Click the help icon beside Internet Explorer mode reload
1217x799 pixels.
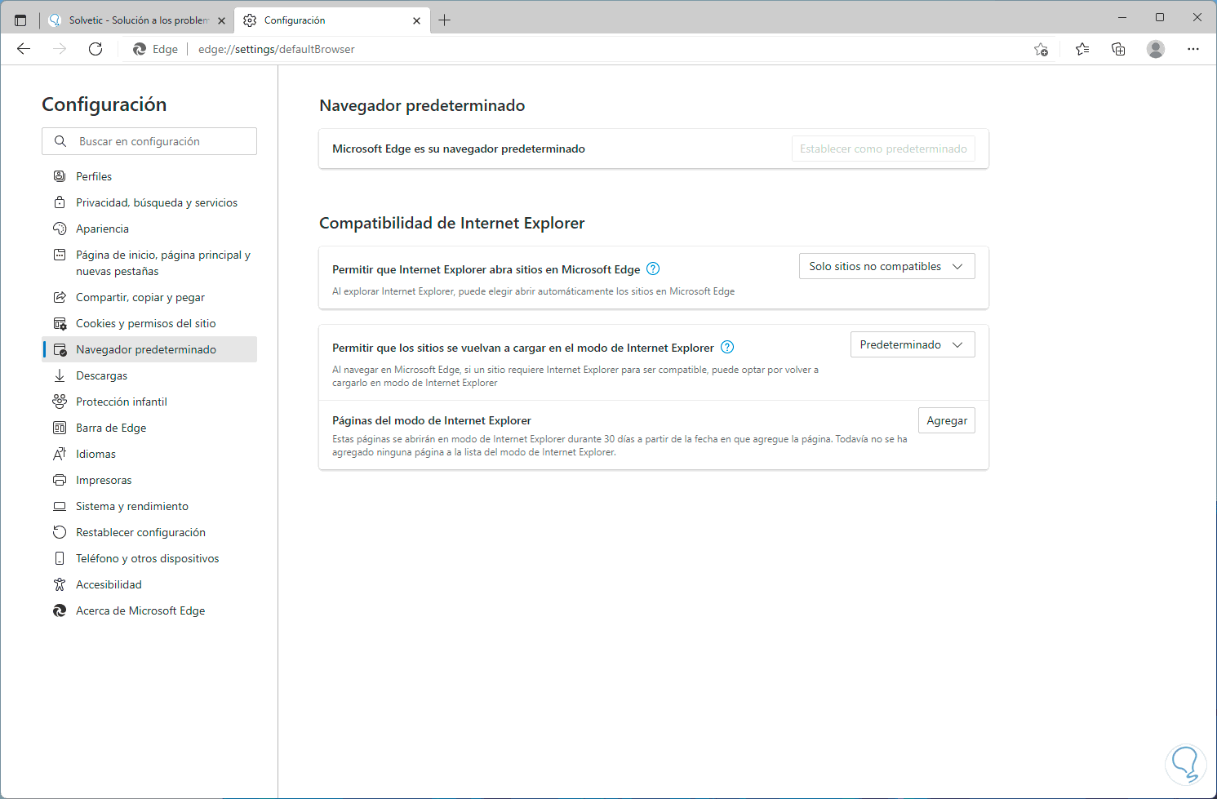[x=727, y=348]
